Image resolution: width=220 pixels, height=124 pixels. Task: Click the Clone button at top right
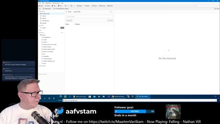[217, 9]
